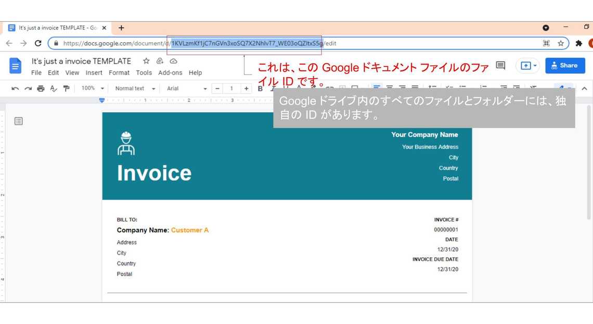Open comment history with the speech bubble icon
Image resolution: width=593 pixels, height=324 pixels.
(x=500, y=66)
